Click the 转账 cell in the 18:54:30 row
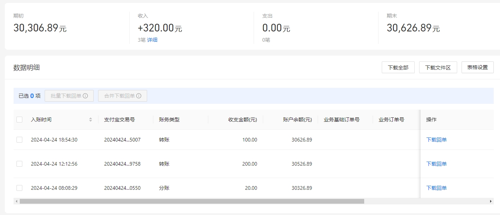 [164, 140]
